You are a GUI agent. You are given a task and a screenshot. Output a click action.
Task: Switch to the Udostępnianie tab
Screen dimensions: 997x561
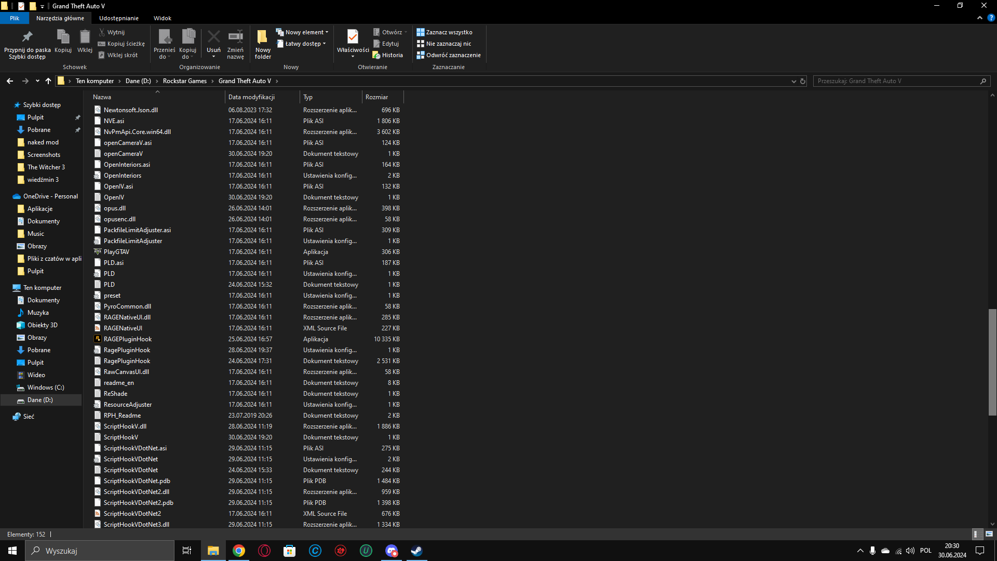click(118, 18)
